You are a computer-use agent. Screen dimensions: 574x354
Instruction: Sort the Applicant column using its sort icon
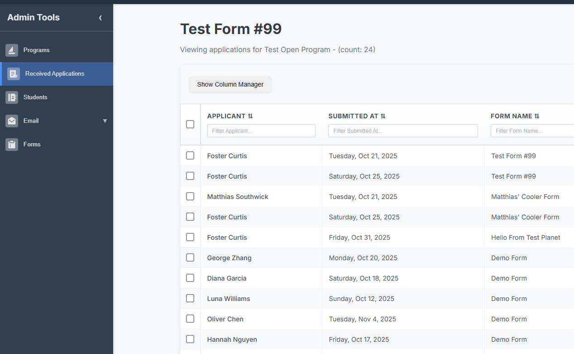[x=250, y=116]
